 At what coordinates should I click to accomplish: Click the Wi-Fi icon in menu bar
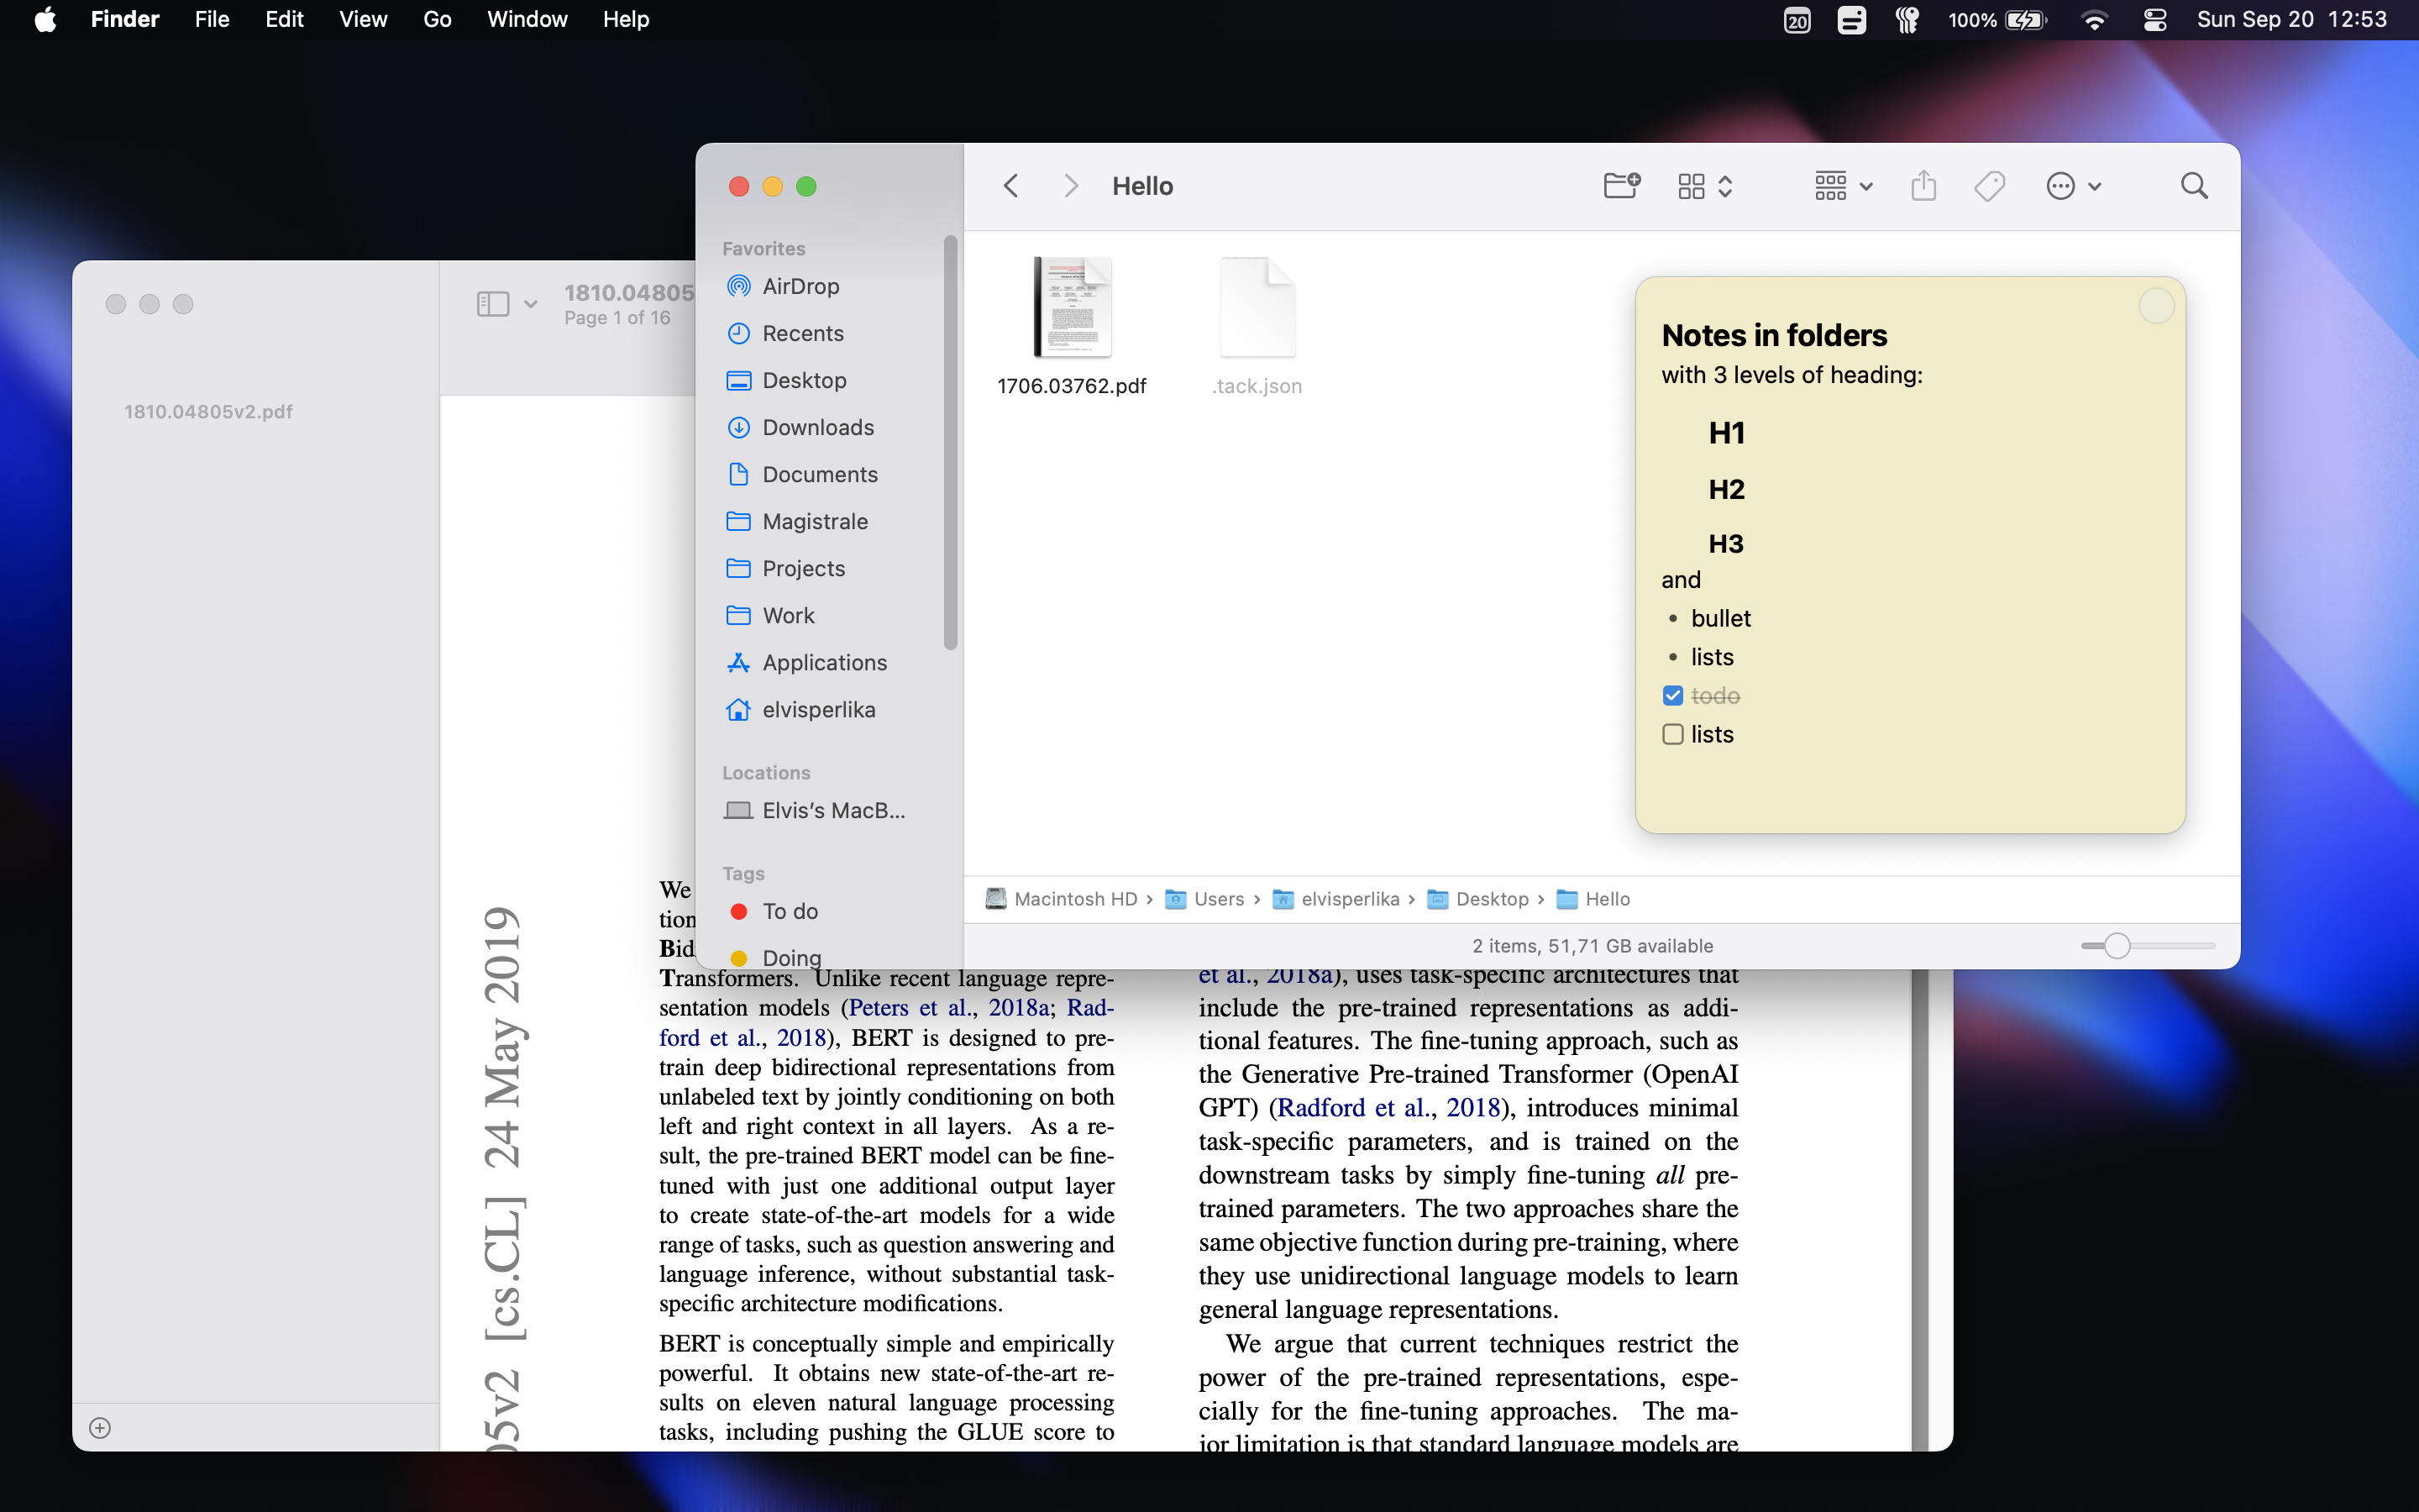[2093, 20]
